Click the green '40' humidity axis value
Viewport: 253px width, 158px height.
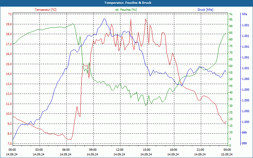[x=231, y=93]
